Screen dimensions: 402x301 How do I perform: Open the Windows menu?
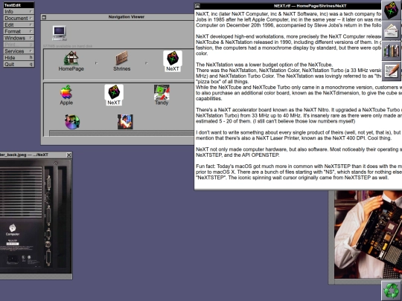pos(19,38)
